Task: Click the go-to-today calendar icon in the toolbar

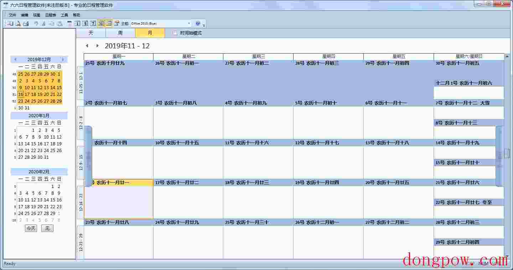Action: tap(69, 23)
